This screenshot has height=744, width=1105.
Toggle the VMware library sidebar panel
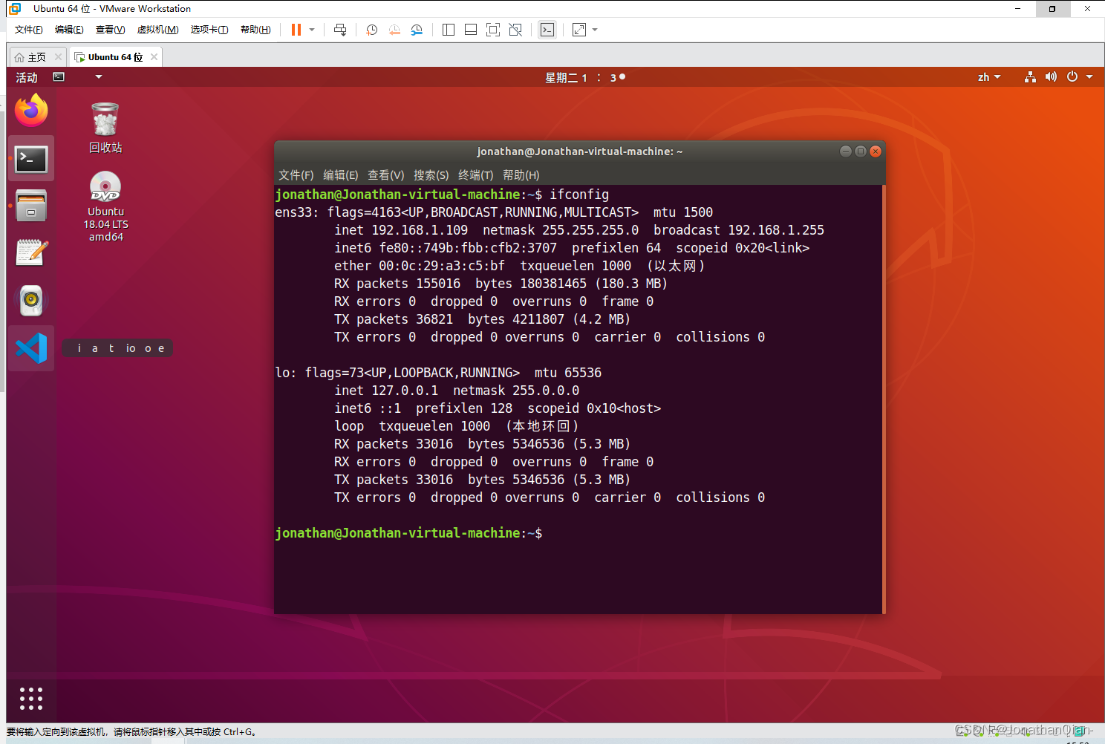(x=449, y=30)
